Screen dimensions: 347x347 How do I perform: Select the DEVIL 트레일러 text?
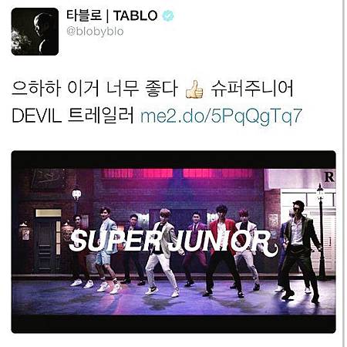72,116
